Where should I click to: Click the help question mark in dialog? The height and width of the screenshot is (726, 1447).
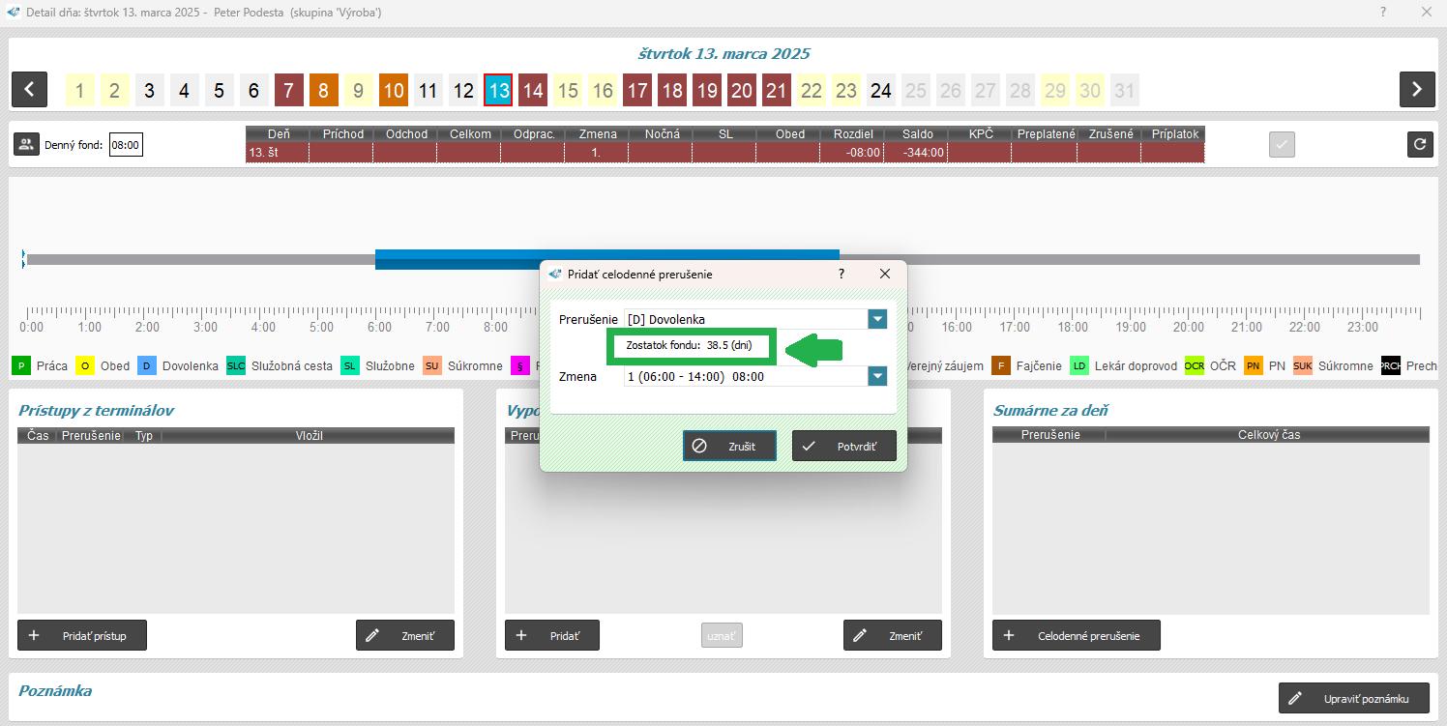[841, 274]
